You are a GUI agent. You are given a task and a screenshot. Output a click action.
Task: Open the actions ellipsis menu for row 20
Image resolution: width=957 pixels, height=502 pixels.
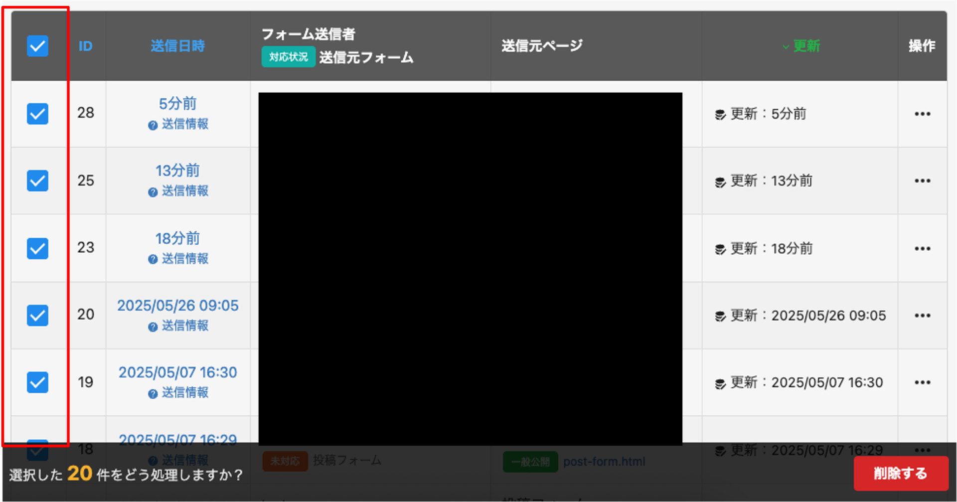[x=923, y=316]
